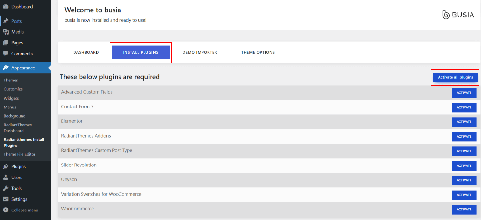Click the Plugins plug icon
This screenshot has width=481, height=220.
tap(6, 166)
